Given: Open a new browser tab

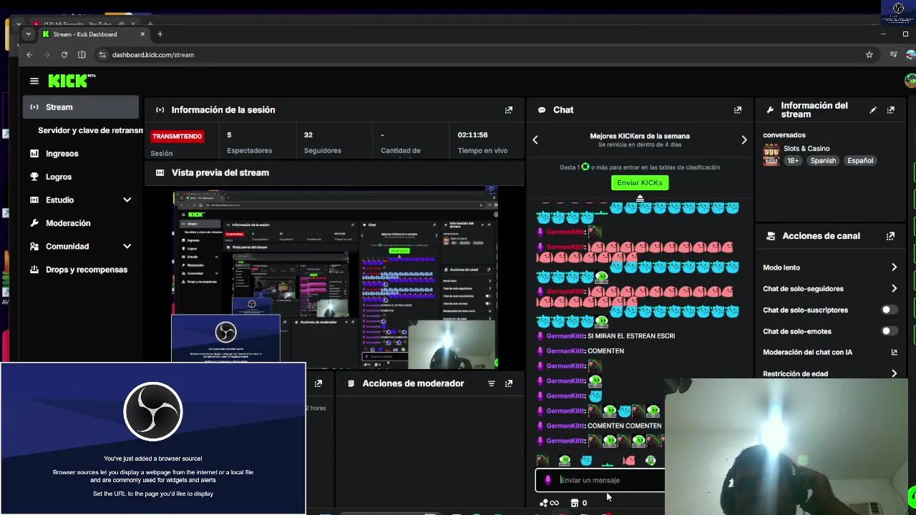Looking at the screenshot, I should [160, 34].
